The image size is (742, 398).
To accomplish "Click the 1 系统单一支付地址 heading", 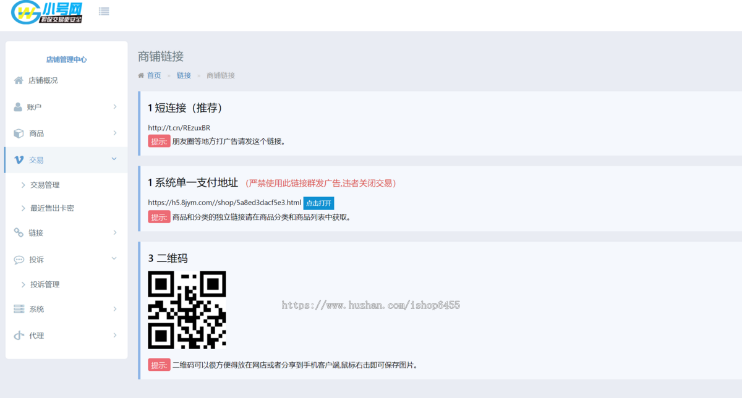I will click(193, 183).
